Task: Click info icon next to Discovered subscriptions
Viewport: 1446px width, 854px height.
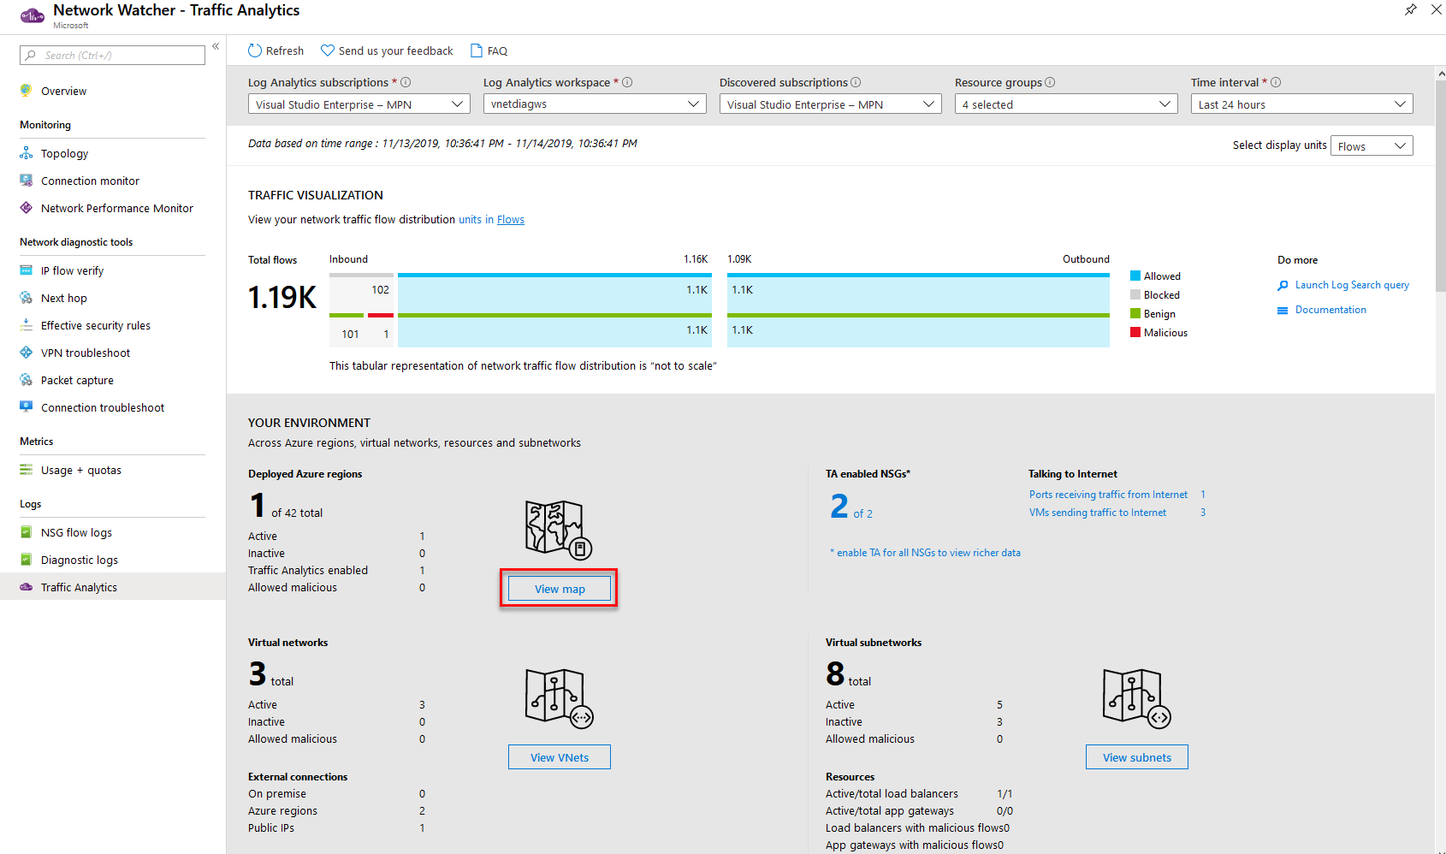Action: 856,82
